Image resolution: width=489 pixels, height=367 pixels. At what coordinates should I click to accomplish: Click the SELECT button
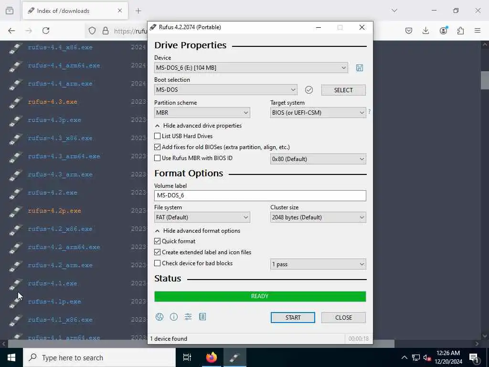[x=343, y=90]
